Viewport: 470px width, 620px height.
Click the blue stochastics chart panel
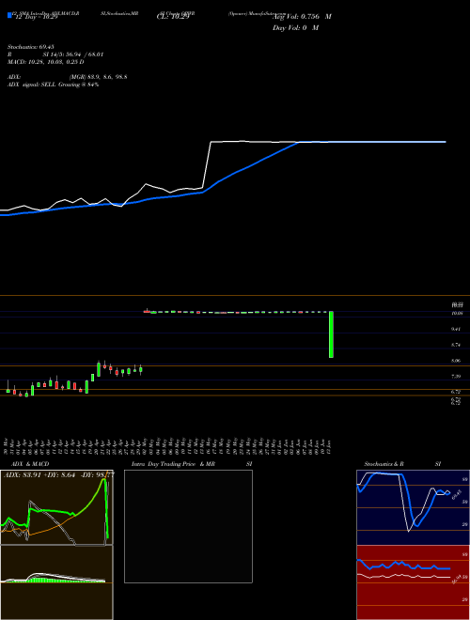click(x=413, y=507)
